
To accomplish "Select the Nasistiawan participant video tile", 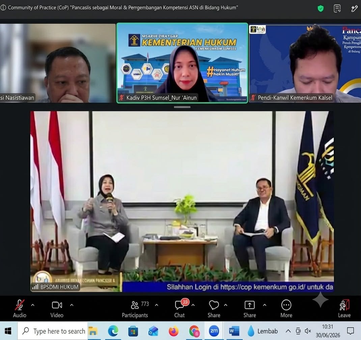I will (58, 63).
